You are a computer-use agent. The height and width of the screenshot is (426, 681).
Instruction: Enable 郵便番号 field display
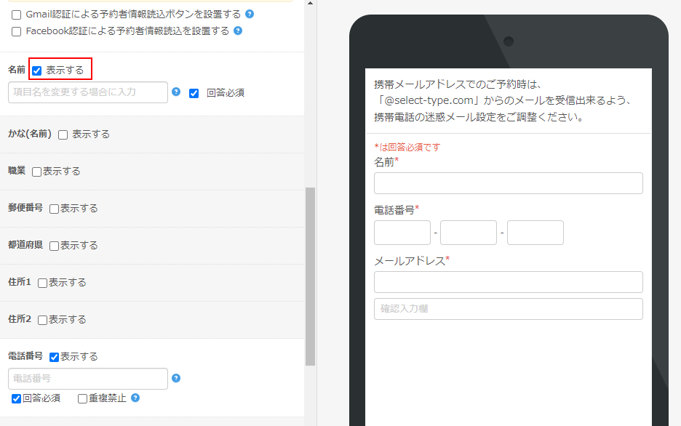click(55, 209)
